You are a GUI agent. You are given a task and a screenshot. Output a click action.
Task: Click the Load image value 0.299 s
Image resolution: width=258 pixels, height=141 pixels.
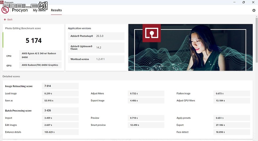point(60,93)
